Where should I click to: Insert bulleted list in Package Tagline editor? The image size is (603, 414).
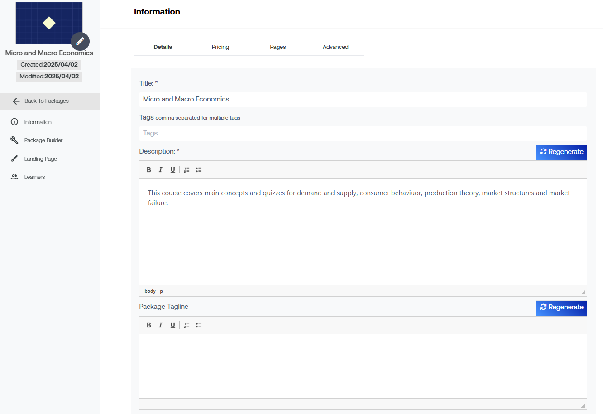tap(199, 325)
